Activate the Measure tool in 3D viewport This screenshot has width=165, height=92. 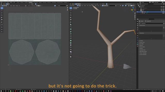click(71, 25)
